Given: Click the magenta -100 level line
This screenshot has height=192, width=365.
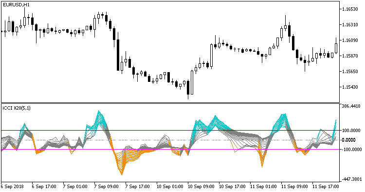Looking at the screenshot, I should (170, 149).
